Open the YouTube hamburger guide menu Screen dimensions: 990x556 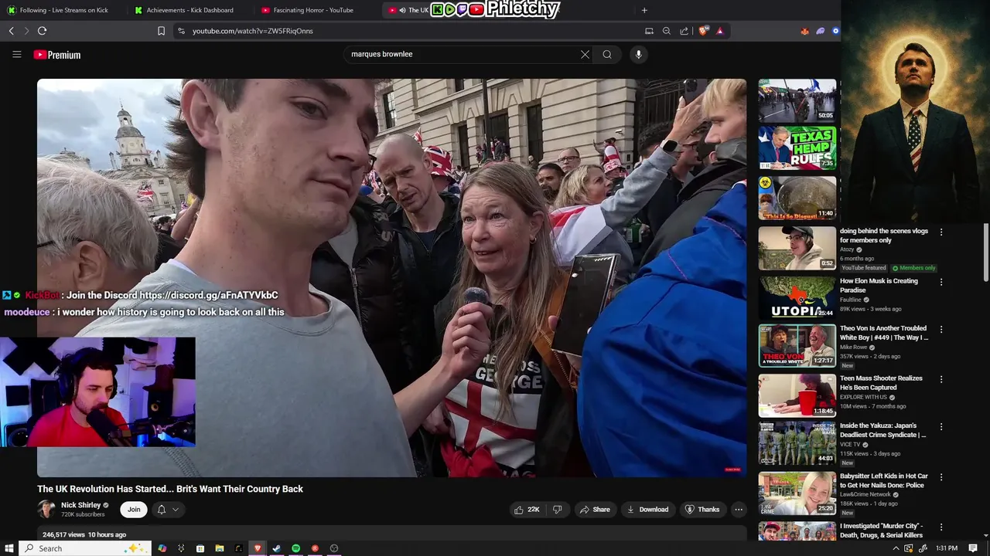coord(16,54)
